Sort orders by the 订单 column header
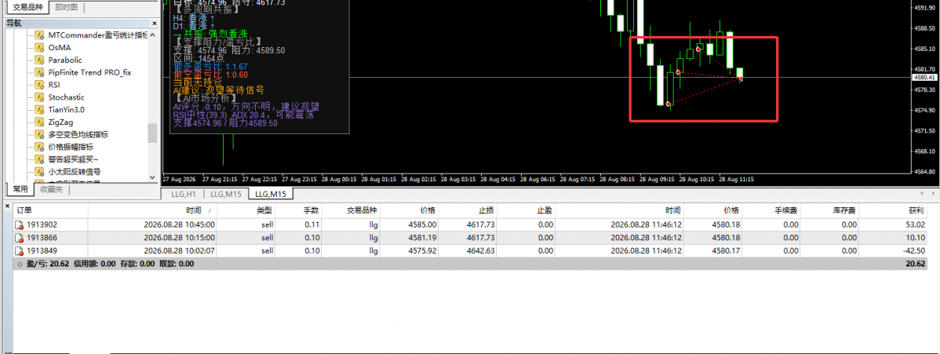 (50, 210)
